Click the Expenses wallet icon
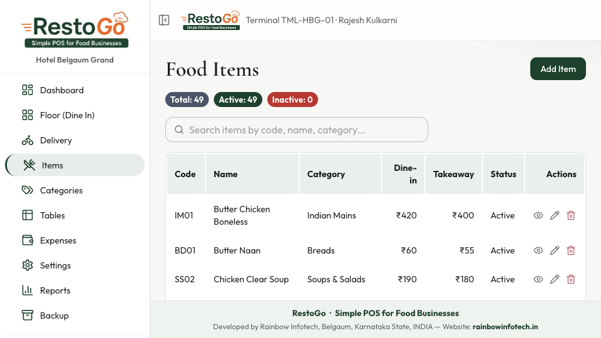 tap(28, 240)
